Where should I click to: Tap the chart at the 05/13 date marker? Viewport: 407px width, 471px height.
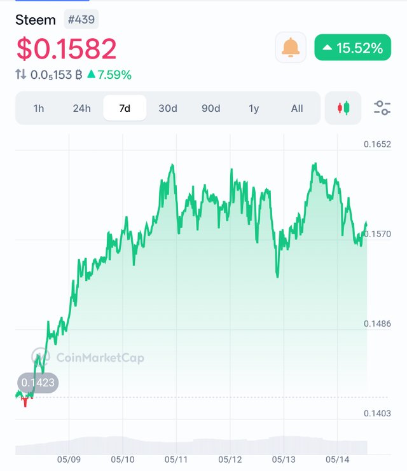[284, 460]
